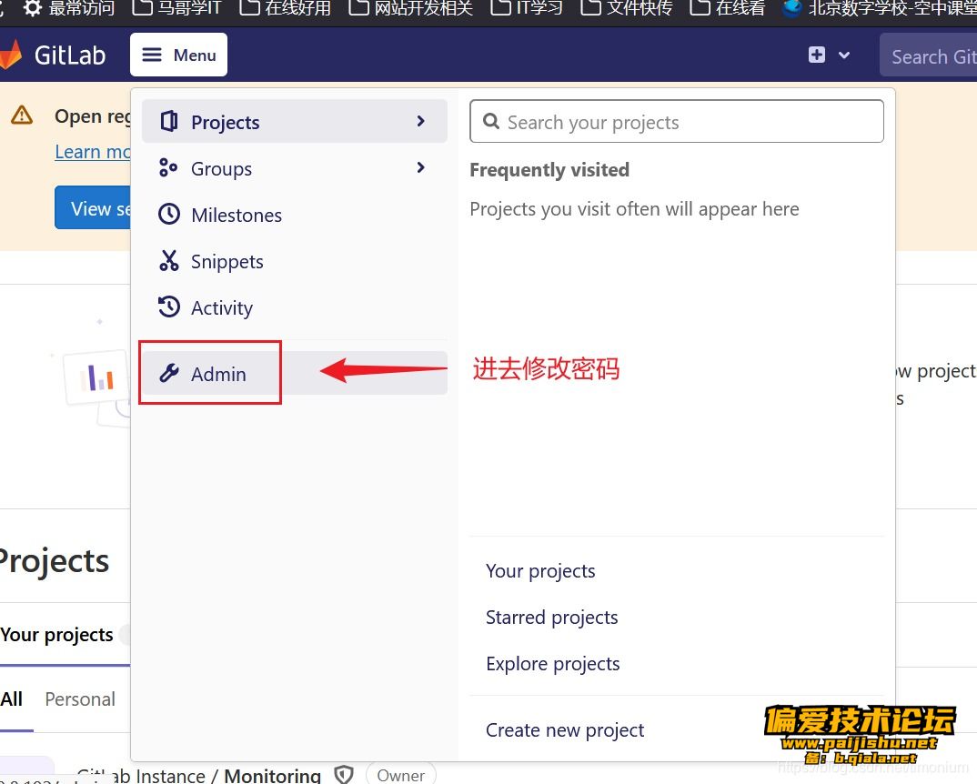Focus the Search GitLab field
Image resolution: width=977 pixels, height=784 pixels.
tap(929, 56)
